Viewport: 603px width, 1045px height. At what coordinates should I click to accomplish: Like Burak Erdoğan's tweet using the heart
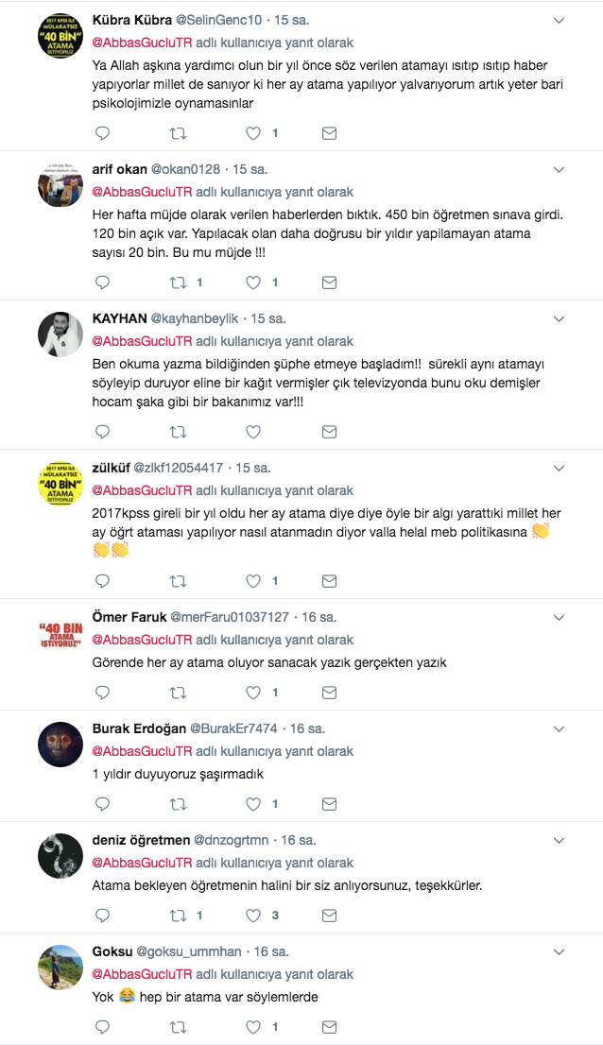pyautogui.click(x=253, y=804)
